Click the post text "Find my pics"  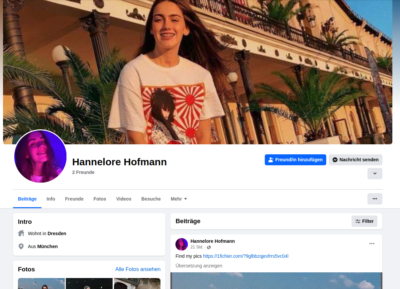point(189,256)
